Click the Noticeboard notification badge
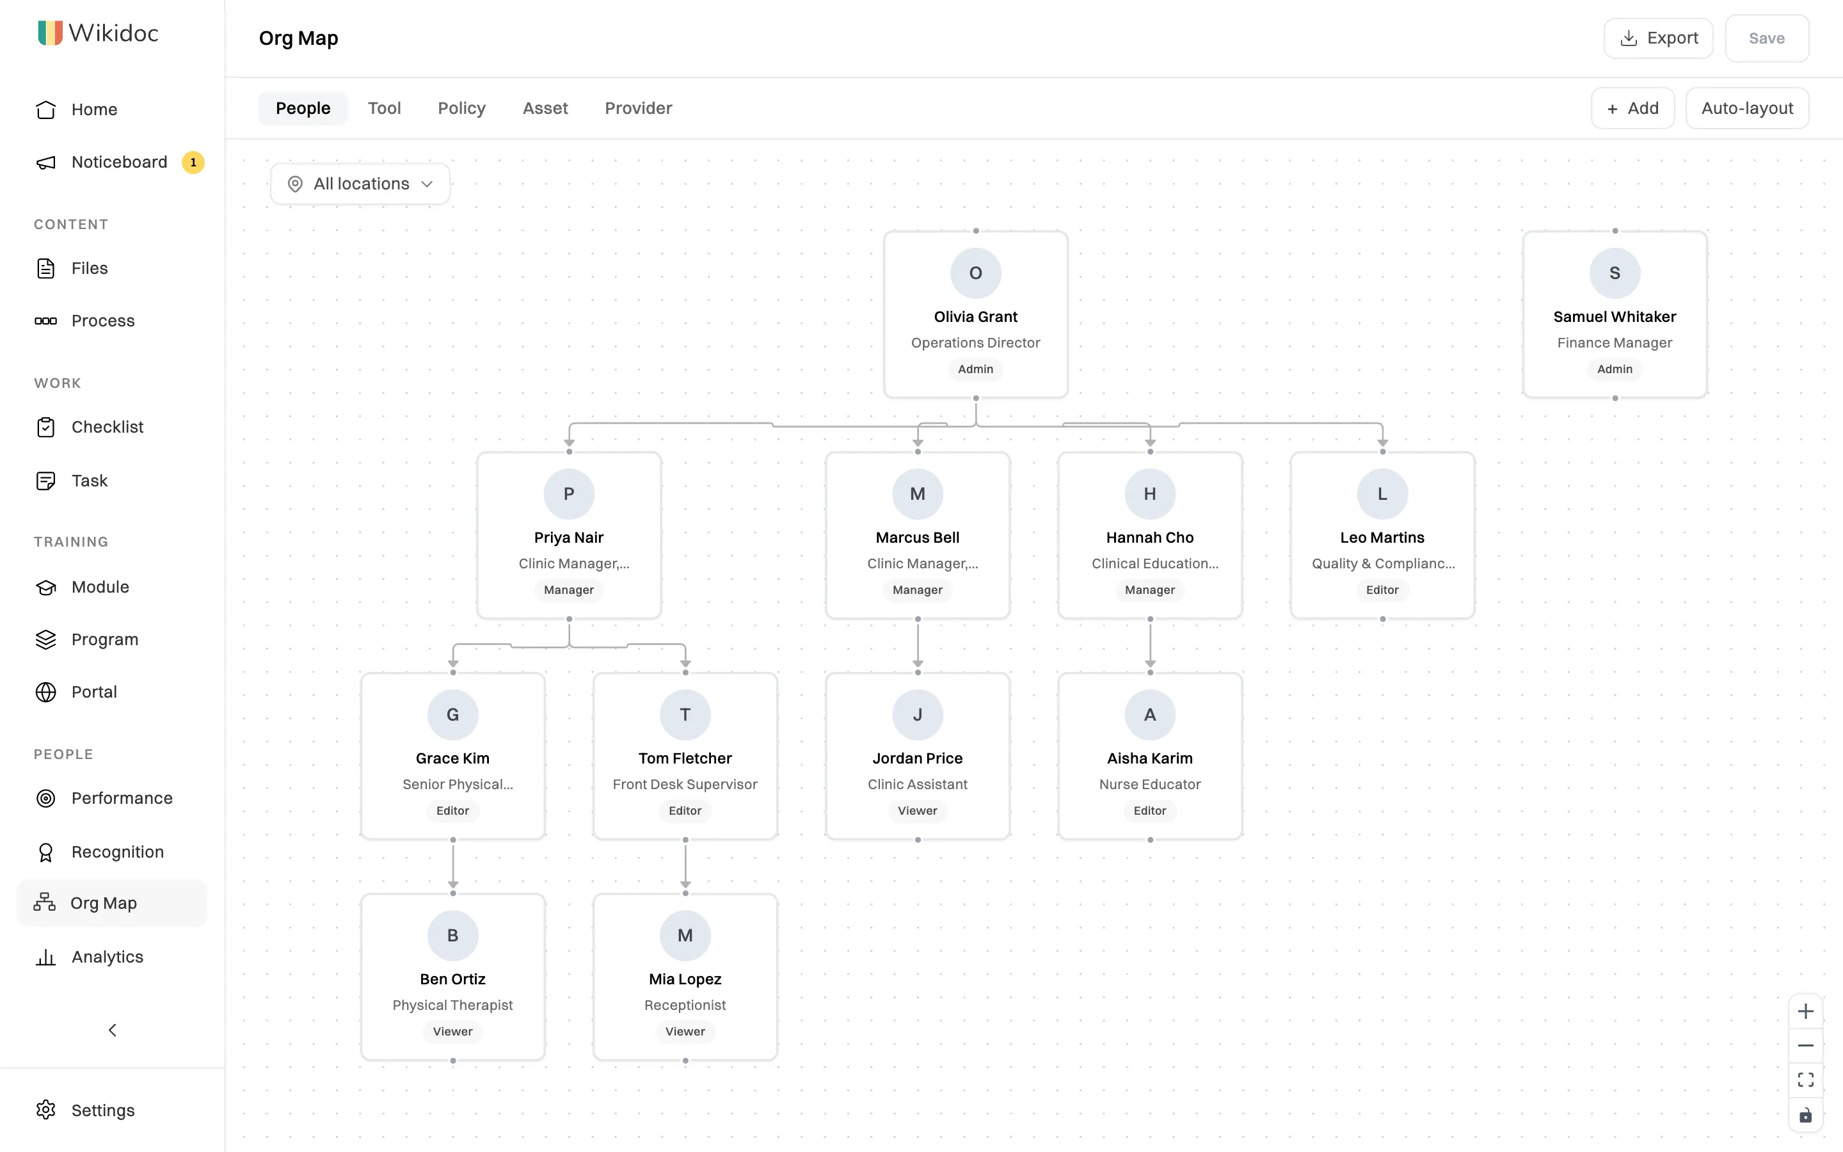Screen dimensions: 1843x1152 (193, 163)
